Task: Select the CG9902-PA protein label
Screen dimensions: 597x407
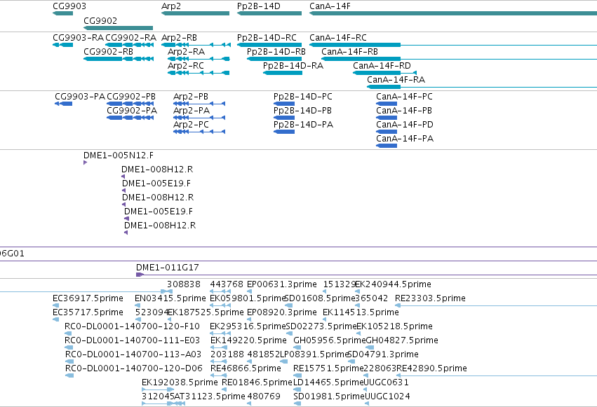Action: [x=132, y=111]
